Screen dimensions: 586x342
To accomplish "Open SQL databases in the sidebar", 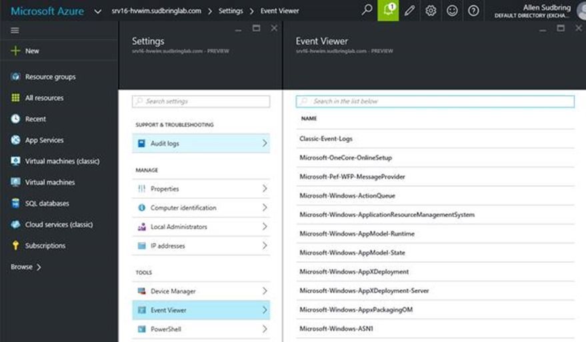I will tap(47, 203).
